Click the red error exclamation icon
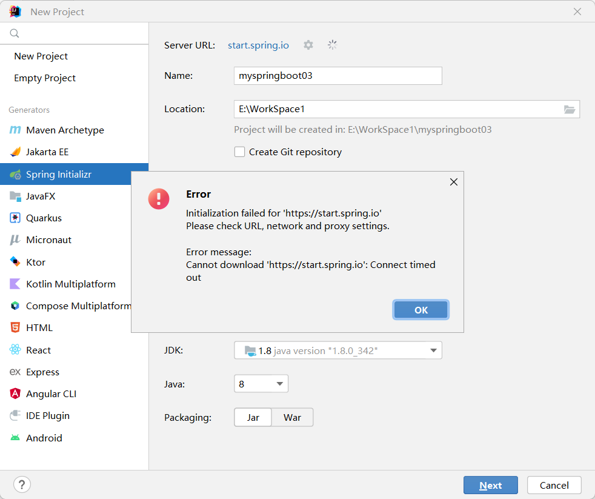The width and height of the screenshot is (595, 499). point(159,199)
